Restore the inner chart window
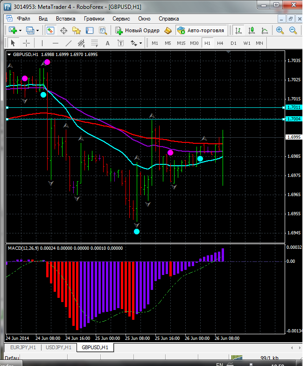This screenshot has height=366, width=308. click(290, 19)
